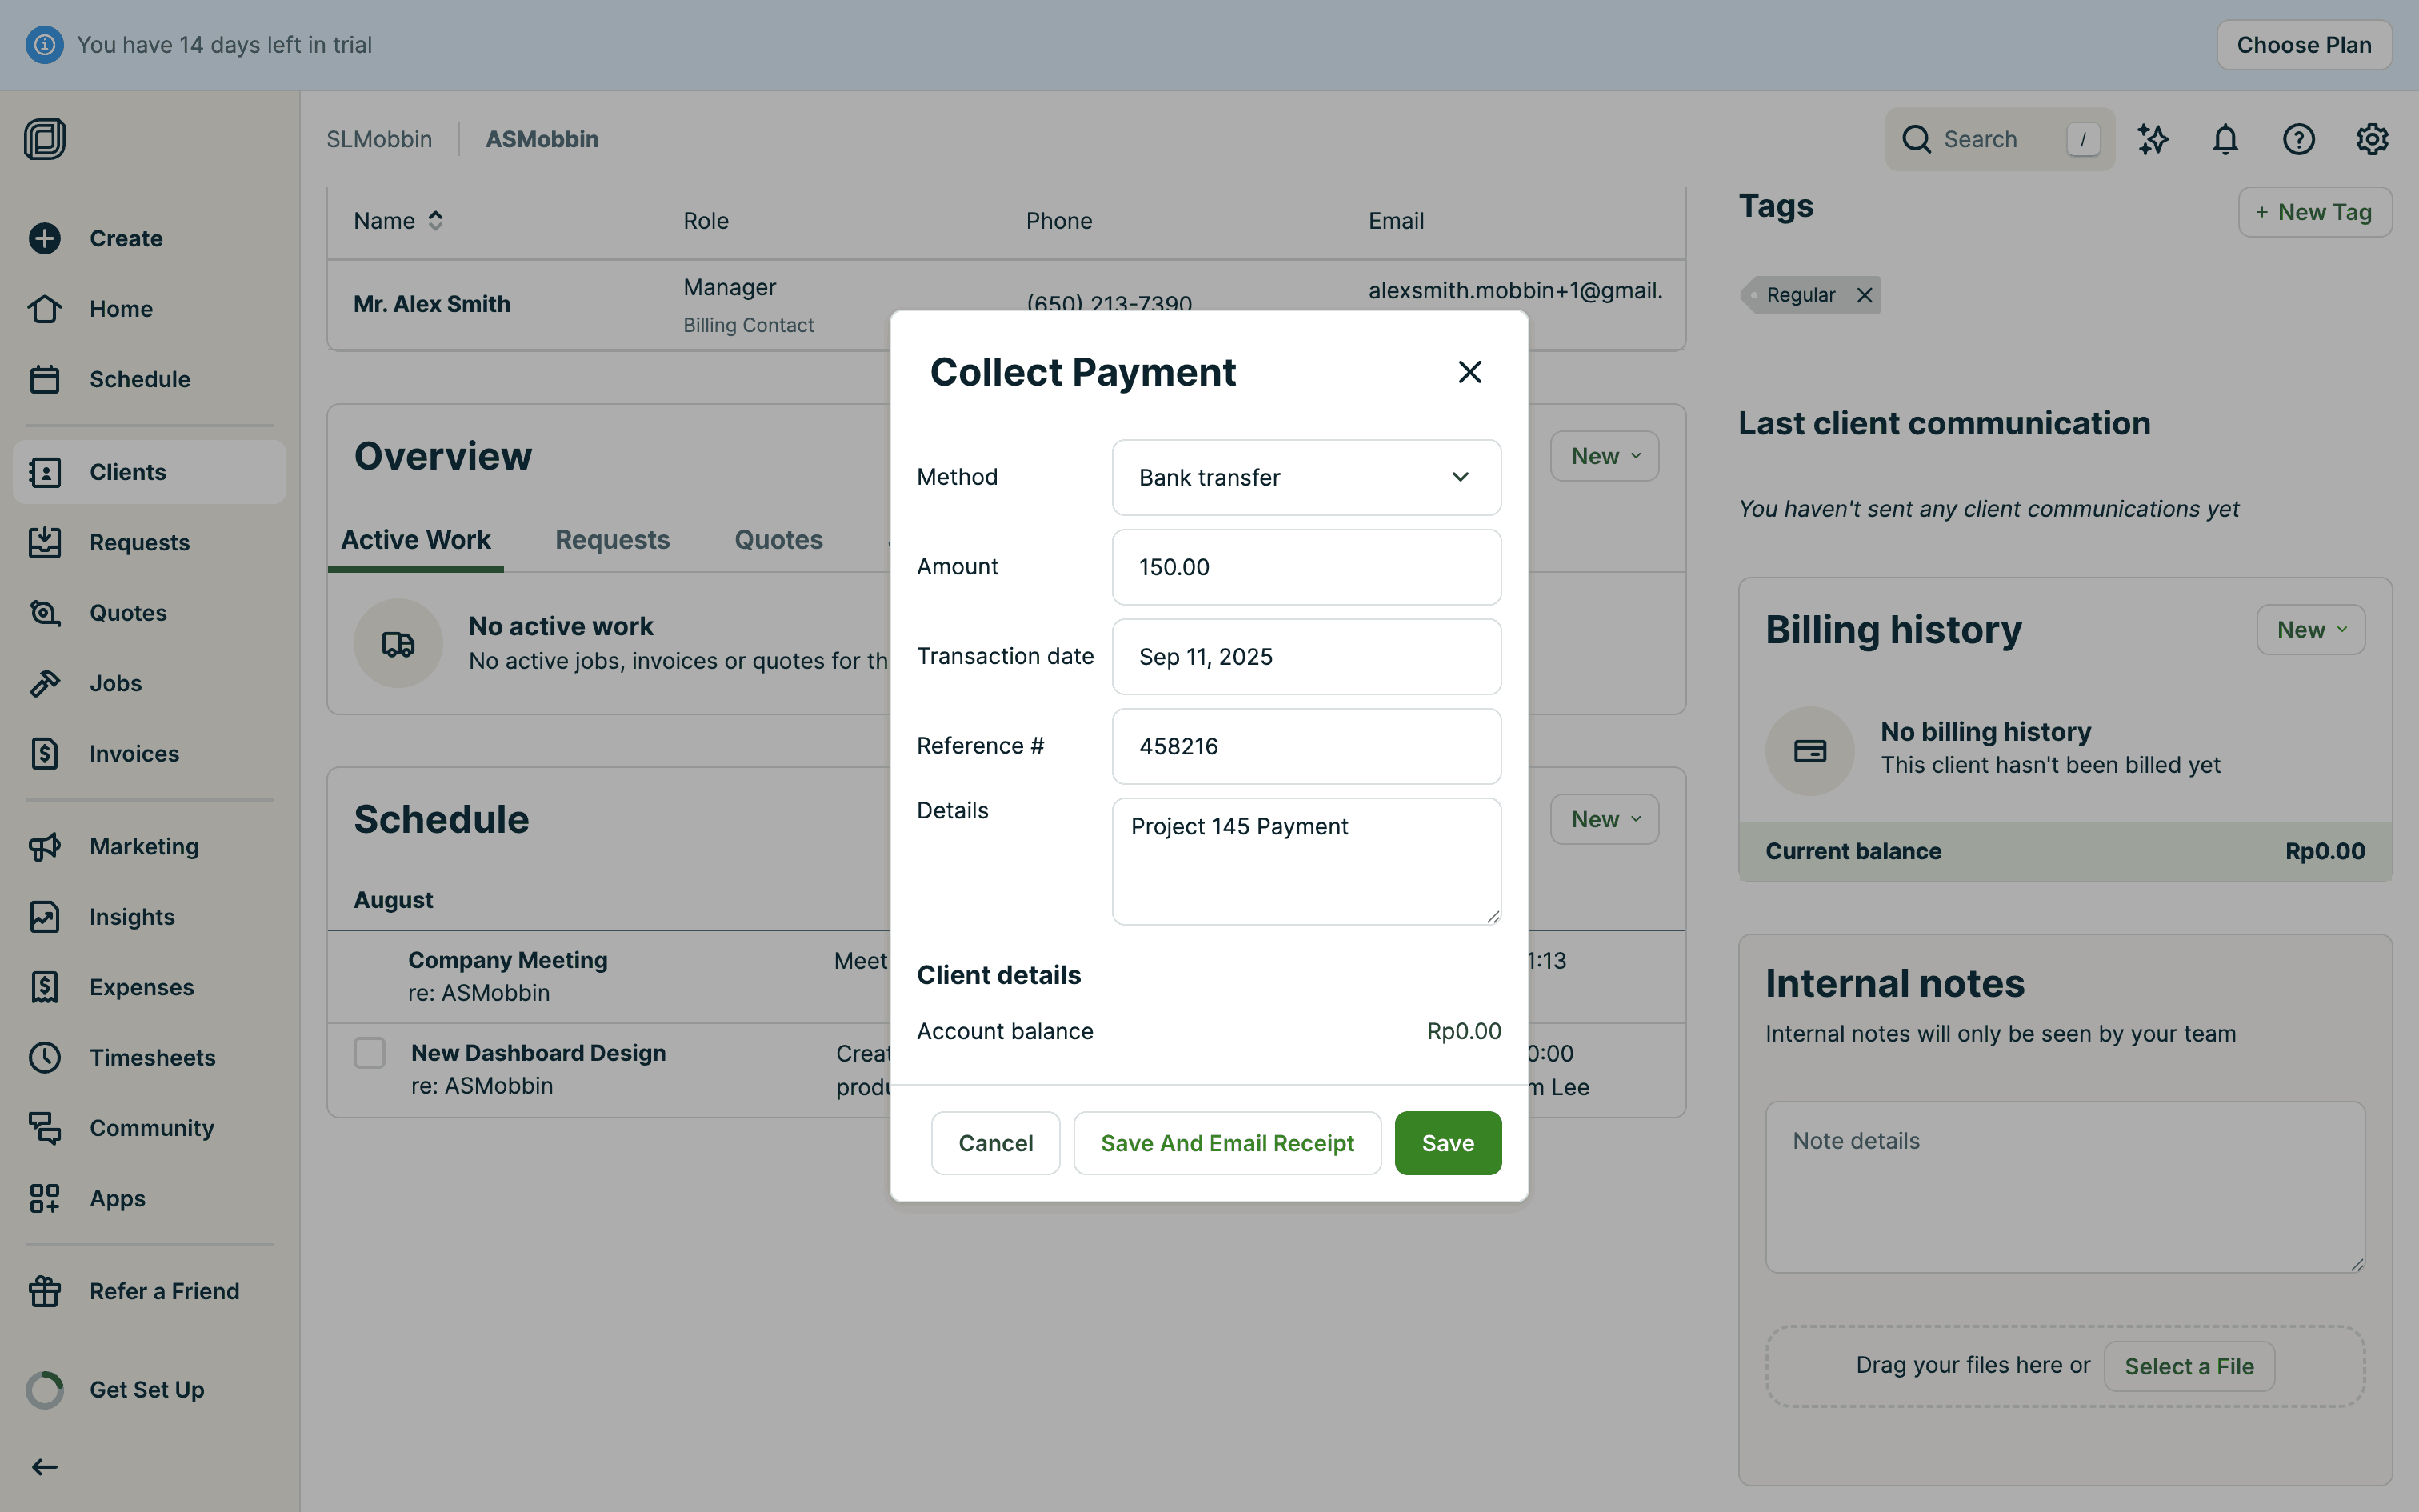Switch to the Quotes tab
Viewport: 2419px width, 1512px height.
(778, 540)
